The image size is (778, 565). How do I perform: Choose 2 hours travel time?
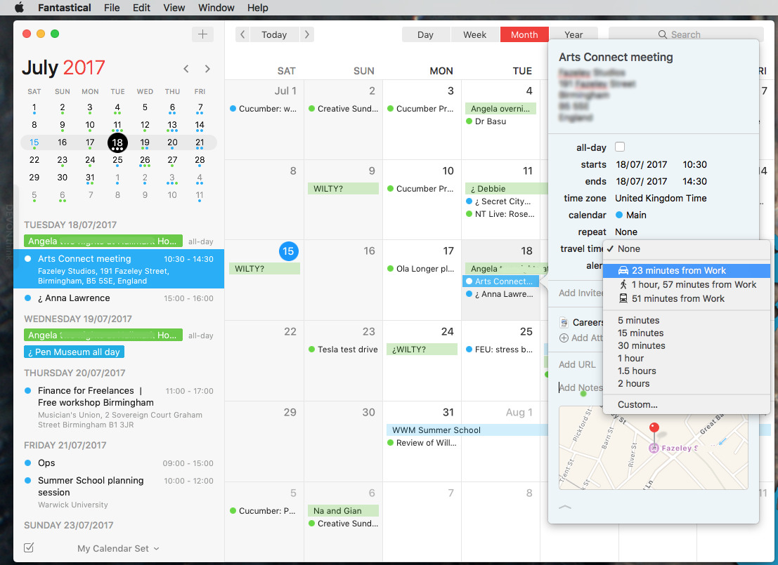point(634,384)
